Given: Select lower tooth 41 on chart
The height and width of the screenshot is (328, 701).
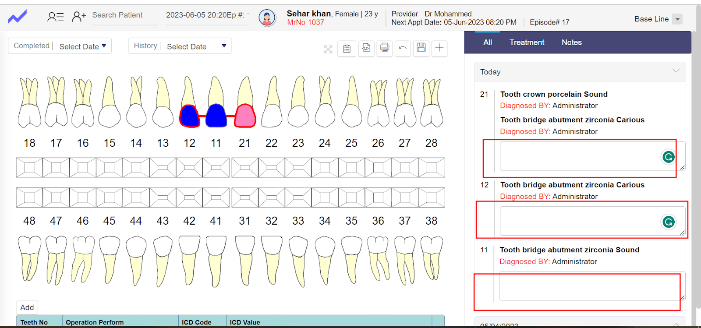Looking at the screenshot, I should 216,261.
